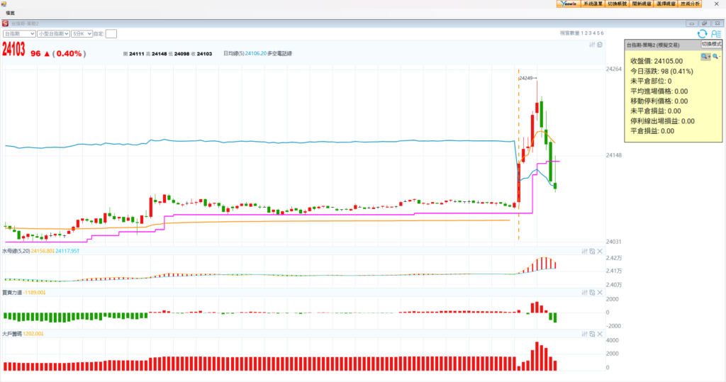Click the copy icon on main price chart
The image size is (726, 382).
(x=600, y=45)
